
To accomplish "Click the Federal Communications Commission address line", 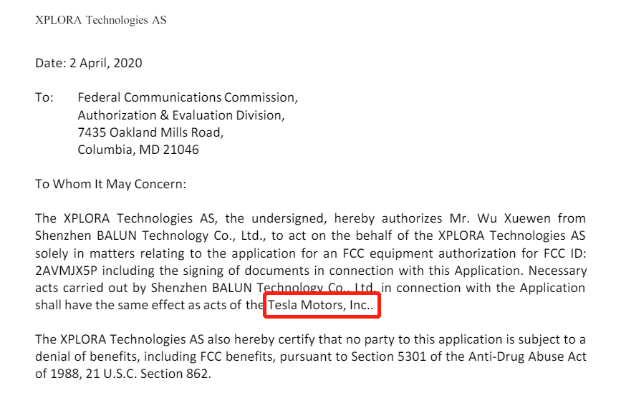I will [188, 97].
